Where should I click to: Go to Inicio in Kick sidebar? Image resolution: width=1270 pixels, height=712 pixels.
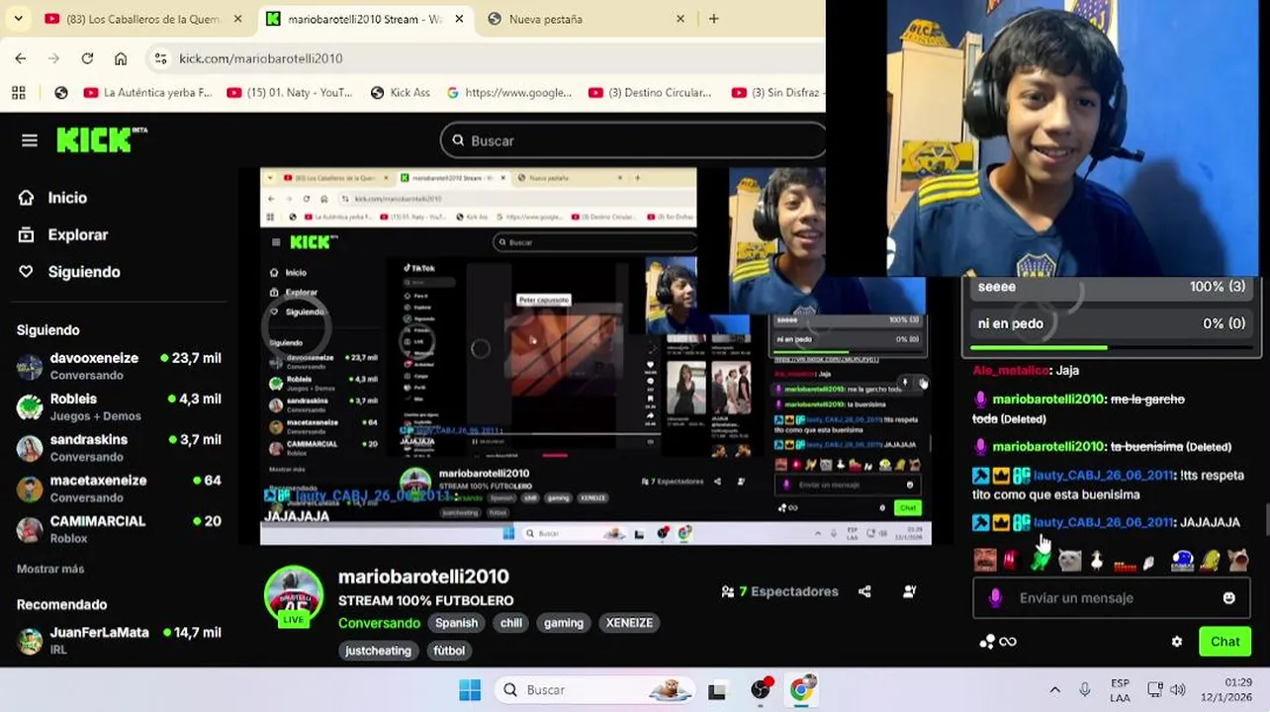point(53,198)
